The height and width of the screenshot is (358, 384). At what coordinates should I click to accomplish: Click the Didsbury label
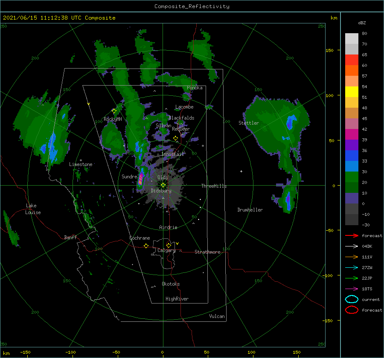click(161, 191)
